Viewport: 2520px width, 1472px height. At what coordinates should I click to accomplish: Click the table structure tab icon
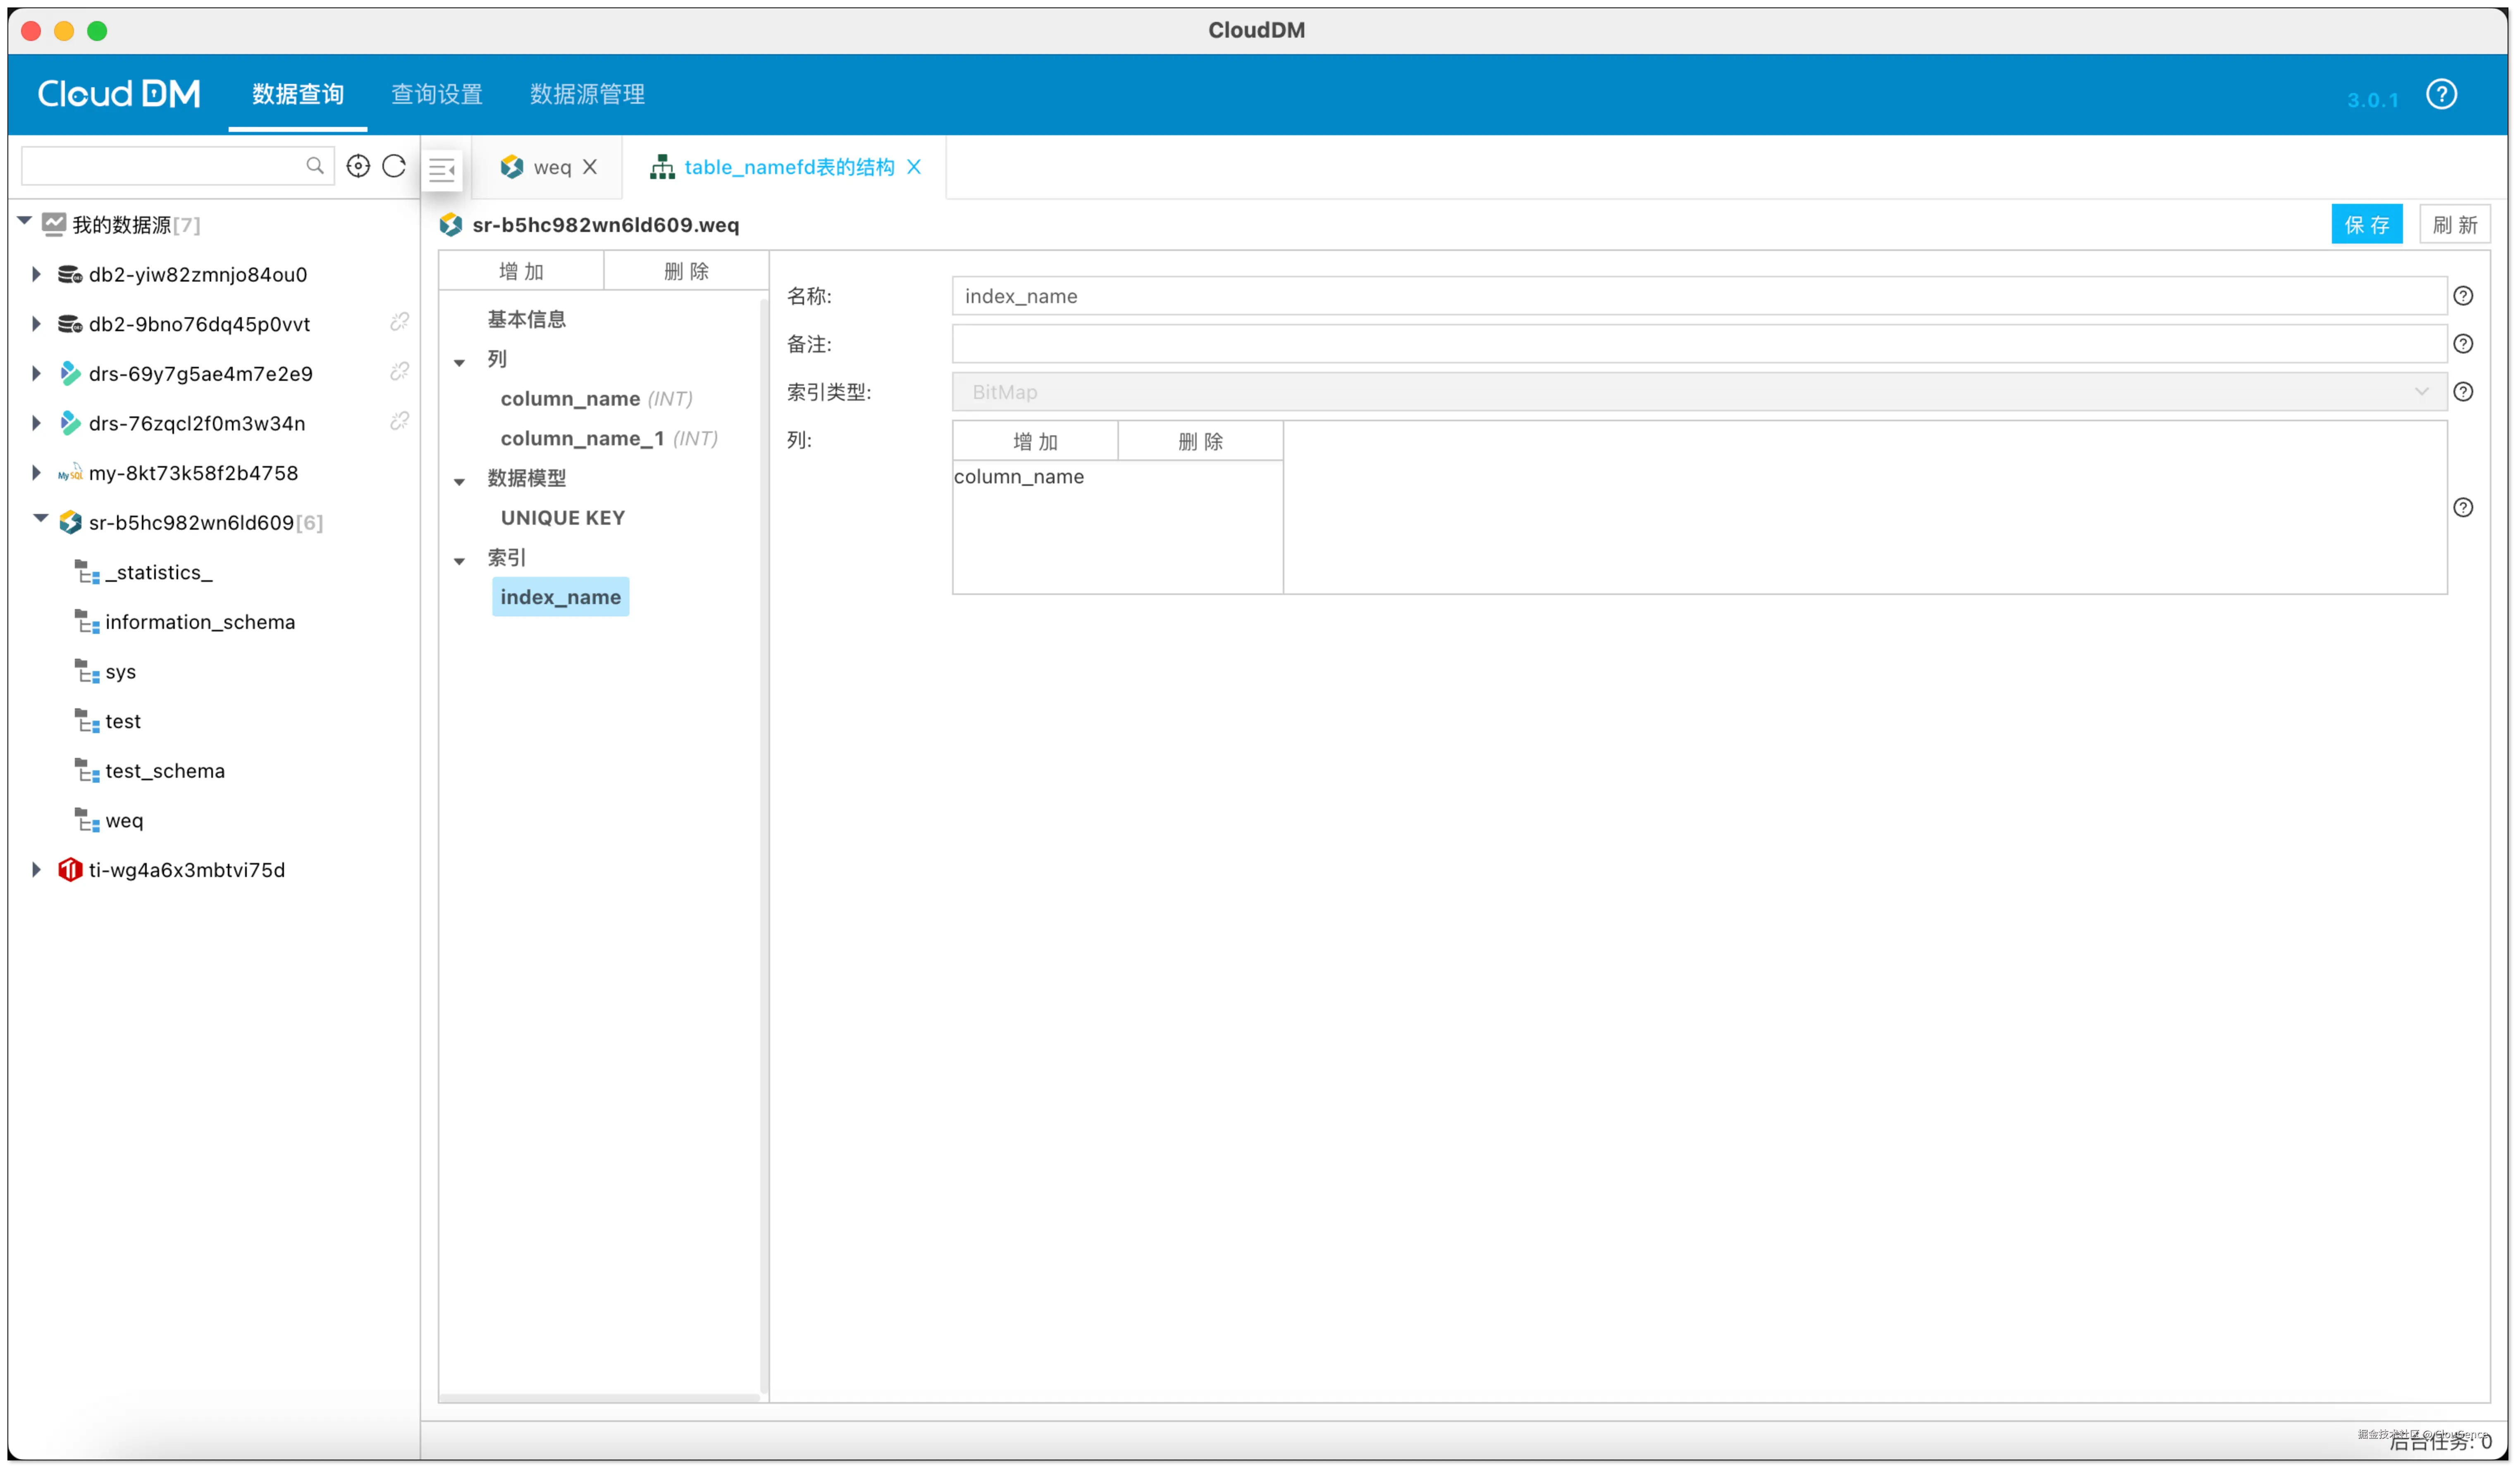tap(662, 168)
